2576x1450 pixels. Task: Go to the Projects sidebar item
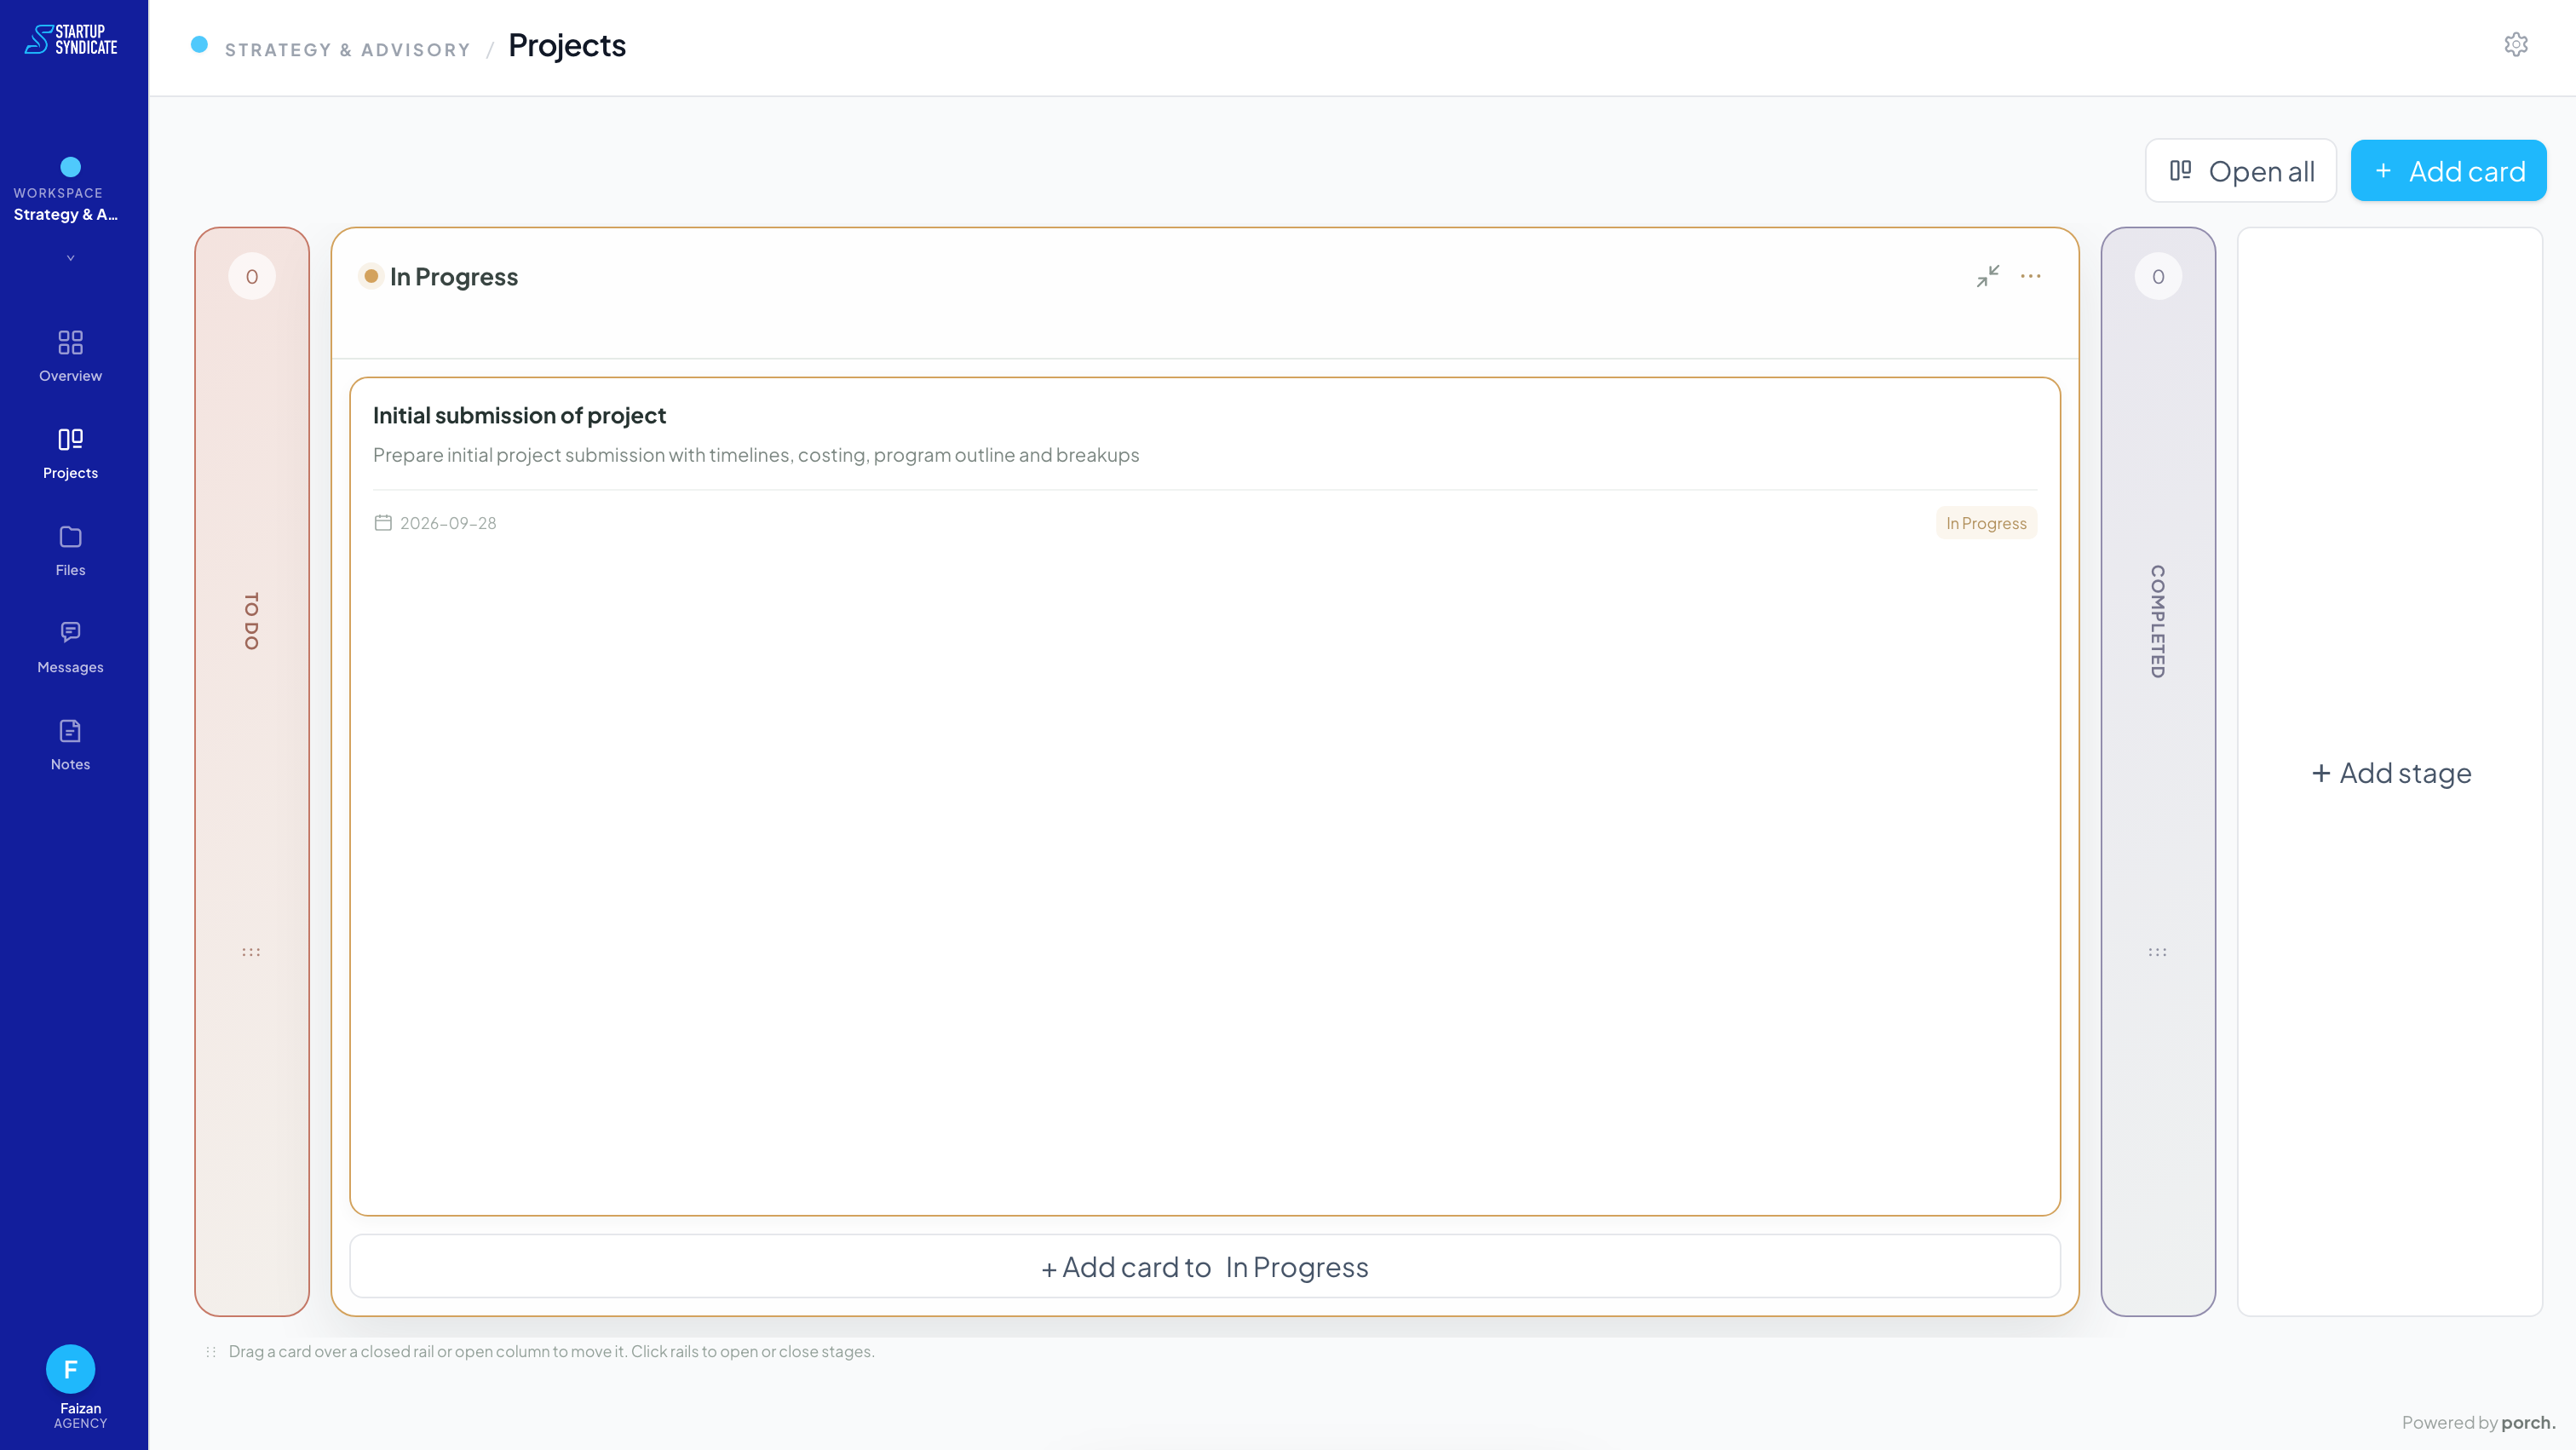pyautogui.click(x=70, y=453)
